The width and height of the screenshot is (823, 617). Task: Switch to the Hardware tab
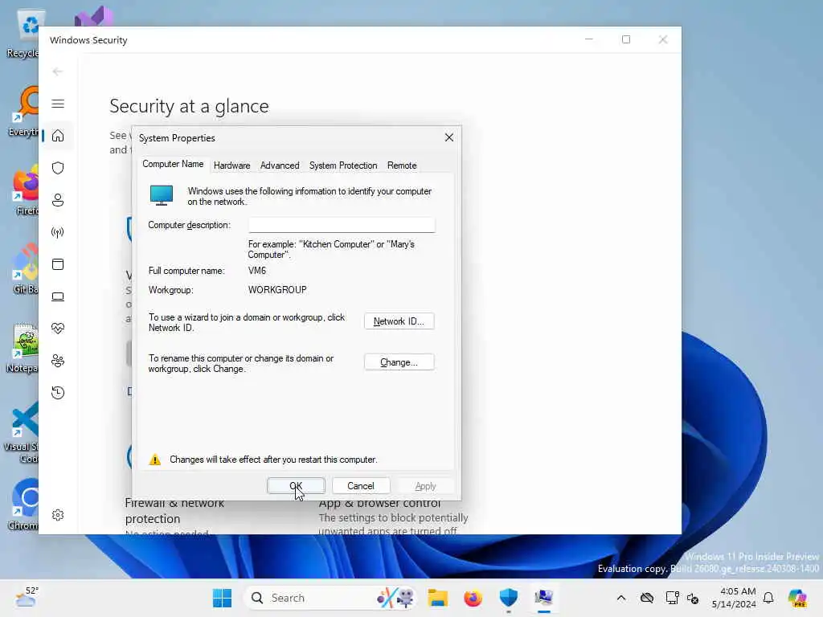click(231, 165)
